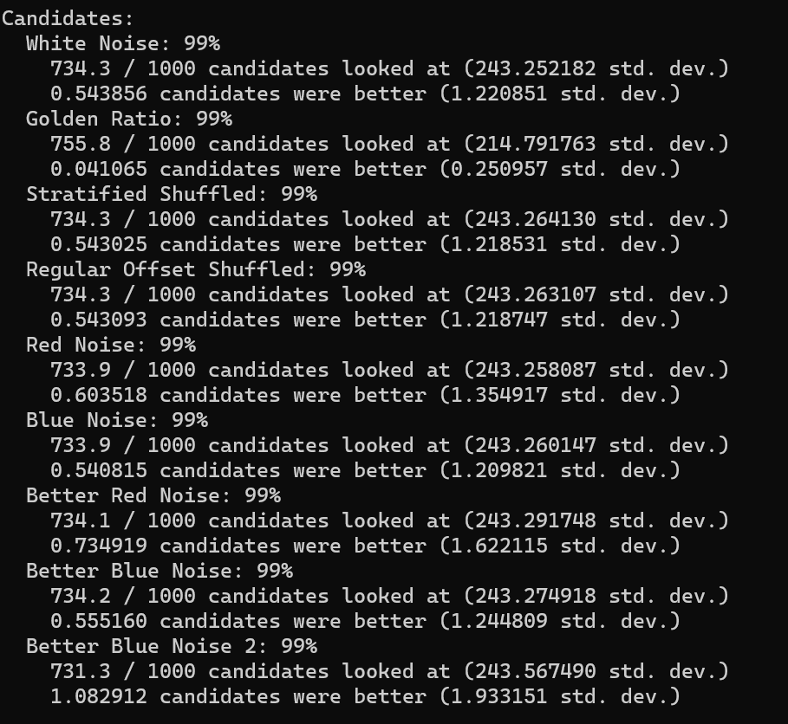Screen dimensions: 788x724
Task: Click the "Blue Noise: 99%" heading
Action: coord(116,419)
